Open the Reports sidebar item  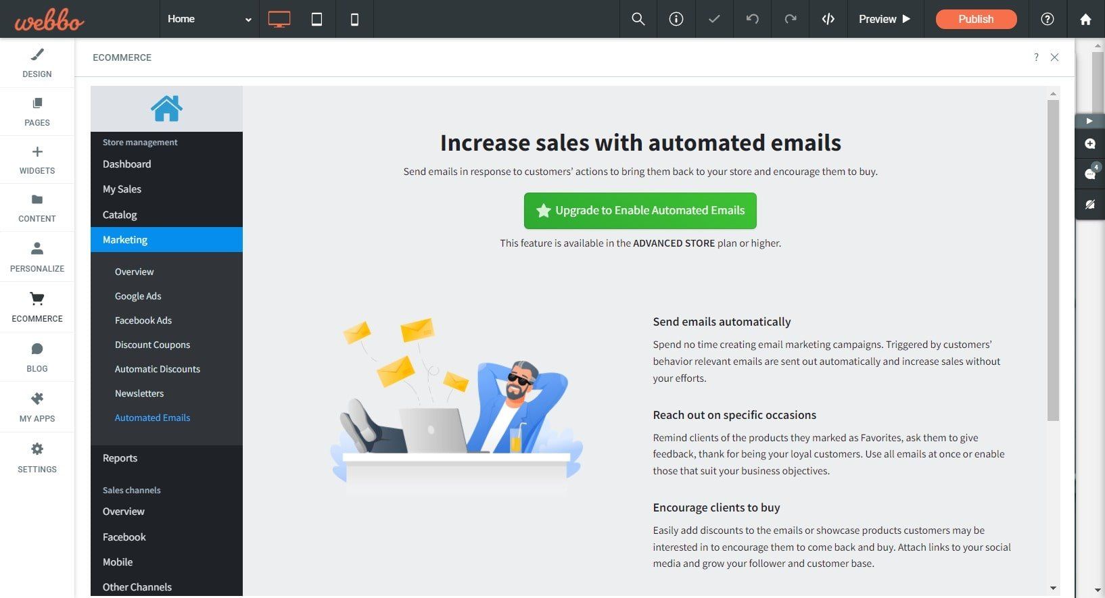(120, 458)
